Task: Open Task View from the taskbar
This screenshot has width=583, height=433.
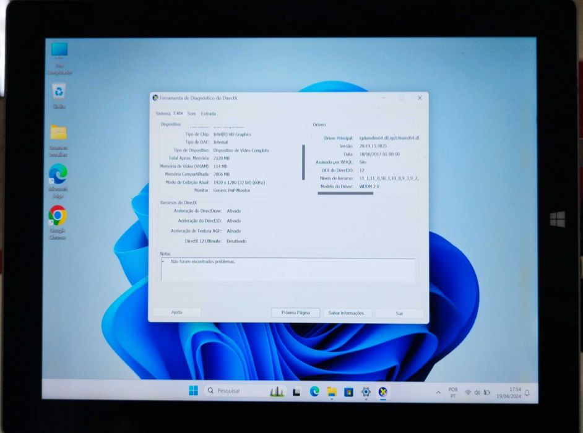Action: [296, 392]
